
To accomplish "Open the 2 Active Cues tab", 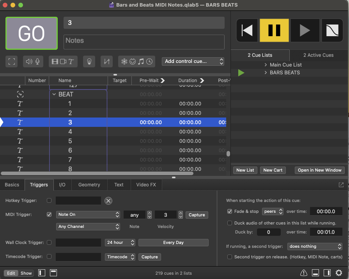I will tap(318, 55).
